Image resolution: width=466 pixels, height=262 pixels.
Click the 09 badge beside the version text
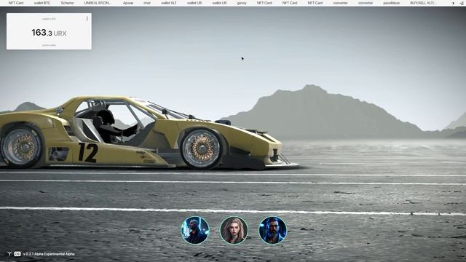click(17, 254)
